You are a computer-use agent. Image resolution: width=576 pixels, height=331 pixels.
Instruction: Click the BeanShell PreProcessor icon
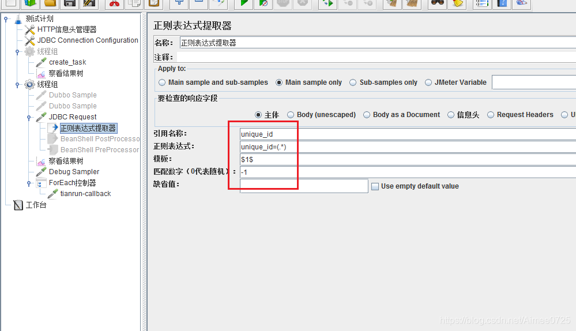click(53, 150)
